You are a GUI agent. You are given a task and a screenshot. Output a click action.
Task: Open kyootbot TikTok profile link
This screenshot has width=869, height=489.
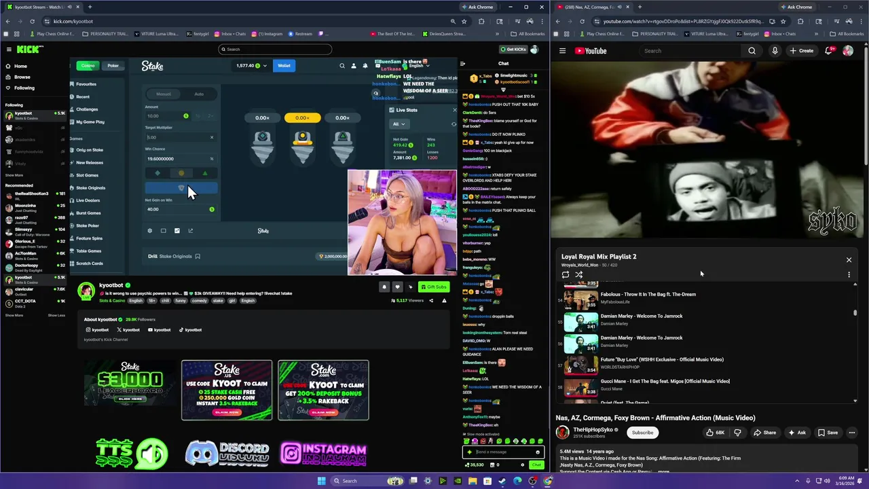point(191,330)
